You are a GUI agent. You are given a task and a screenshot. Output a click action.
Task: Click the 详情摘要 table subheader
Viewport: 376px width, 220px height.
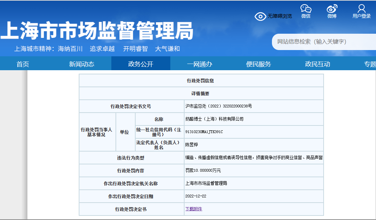point(200,94)
